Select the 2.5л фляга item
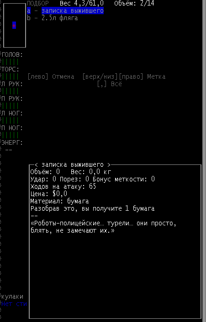The image size is (206, 322). 53,18
